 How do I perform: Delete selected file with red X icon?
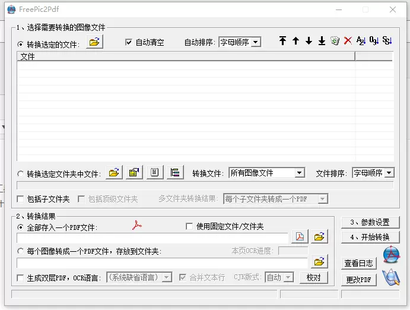[x=348, y=41]
